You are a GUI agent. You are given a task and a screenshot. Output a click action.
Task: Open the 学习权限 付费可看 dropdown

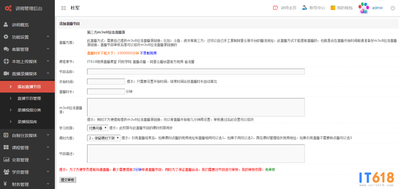click(x=97, y=128)
